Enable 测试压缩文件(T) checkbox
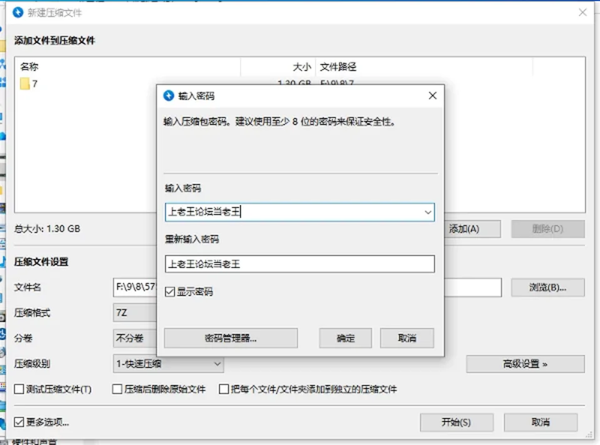Screen dimensions: 600x445 (x=19, y=389)
